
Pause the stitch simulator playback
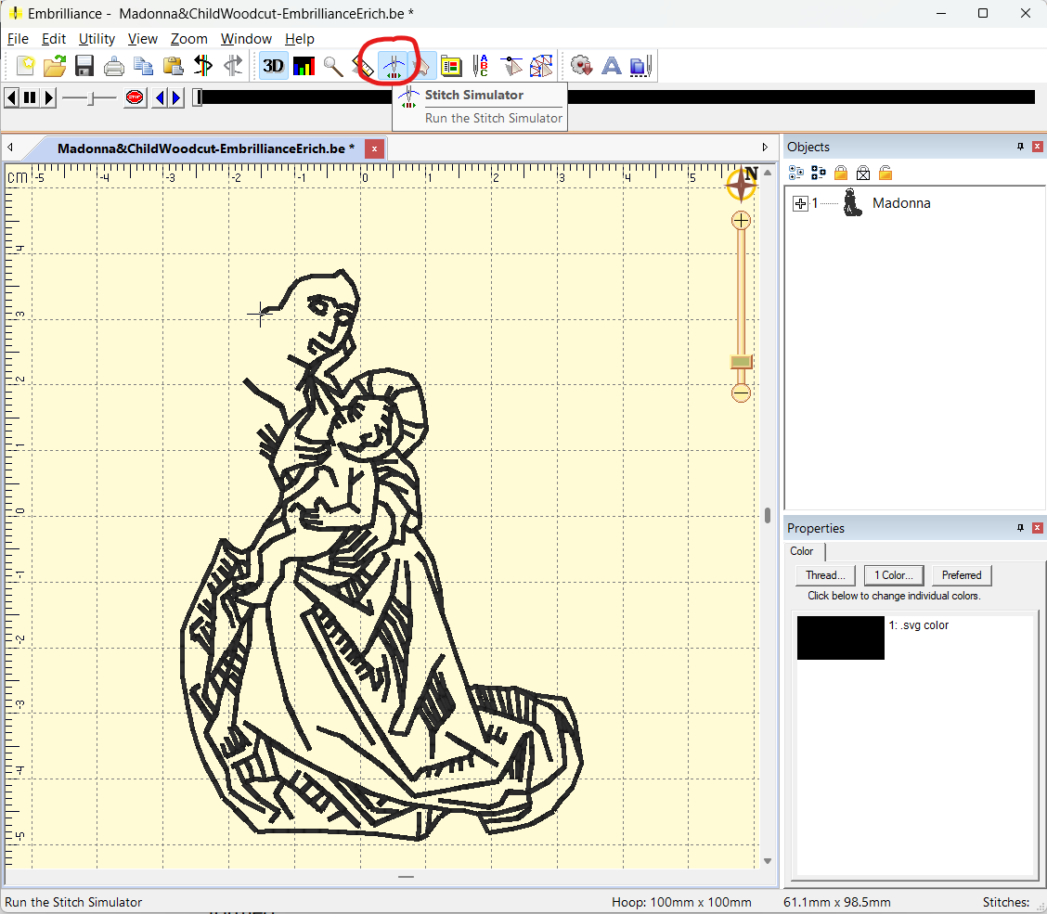click(x=30, y=97)
